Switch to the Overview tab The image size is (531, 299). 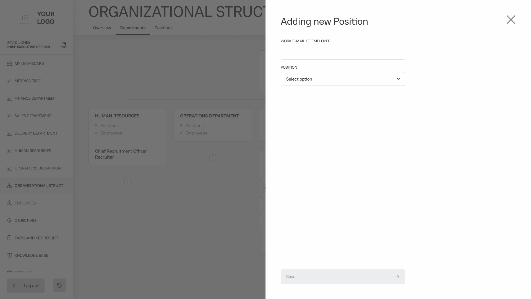[x=102, y=28]
